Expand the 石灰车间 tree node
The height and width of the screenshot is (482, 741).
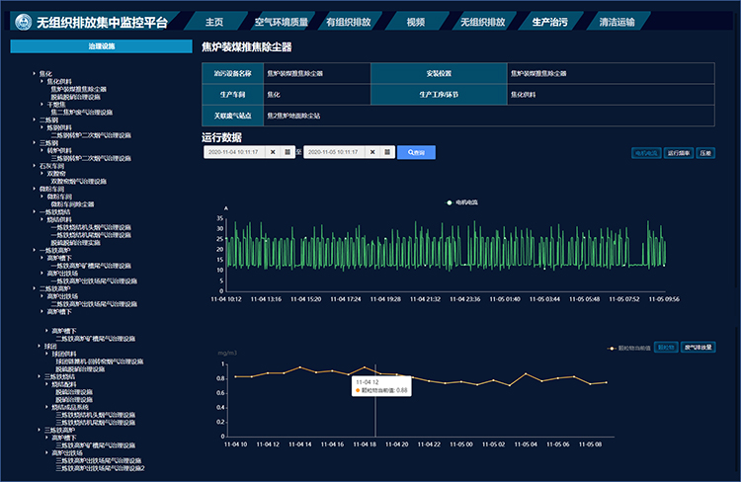pyautogui.click(x=35, y=166)
